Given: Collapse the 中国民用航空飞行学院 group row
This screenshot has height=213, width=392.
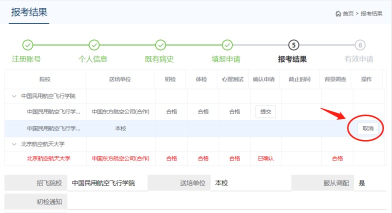Looking at the screenshot, I should point(13,95).
